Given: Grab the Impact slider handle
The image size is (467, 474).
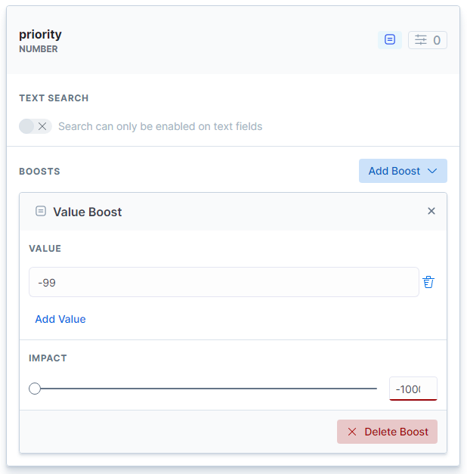Looking at the screenshot, I should pyautogui.click(x=35, y=389).
